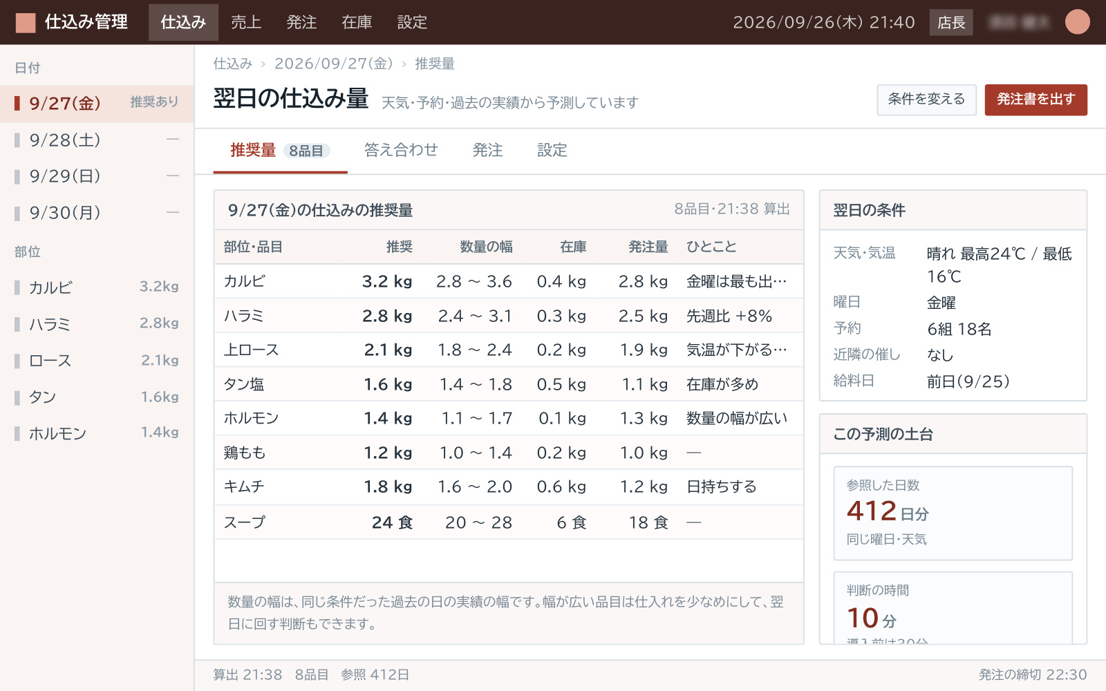Open the user avatar circle
This screenshot has width=1106, height=691.
coord(1077,22)
